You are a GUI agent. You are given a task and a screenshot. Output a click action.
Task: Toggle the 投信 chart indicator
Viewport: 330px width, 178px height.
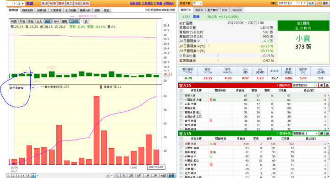pos(31,22)
